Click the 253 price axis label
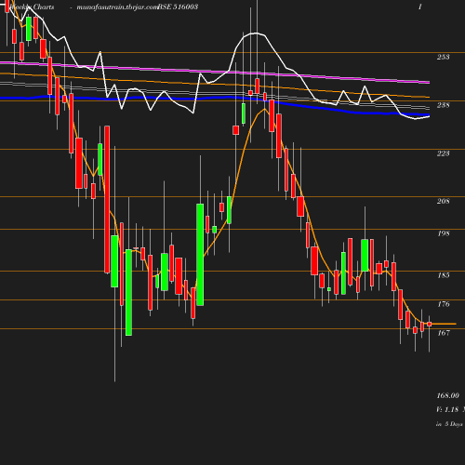465x465 pixels. point(443,57)
